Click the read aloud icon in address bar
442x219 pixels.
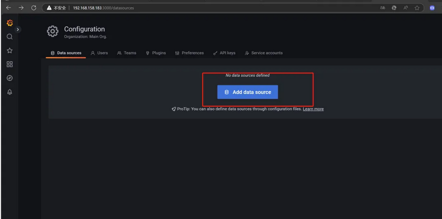[x=406, y=8]
